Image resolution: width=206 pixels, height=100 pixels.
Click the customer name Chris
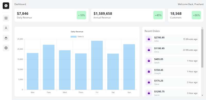point(157,52)
